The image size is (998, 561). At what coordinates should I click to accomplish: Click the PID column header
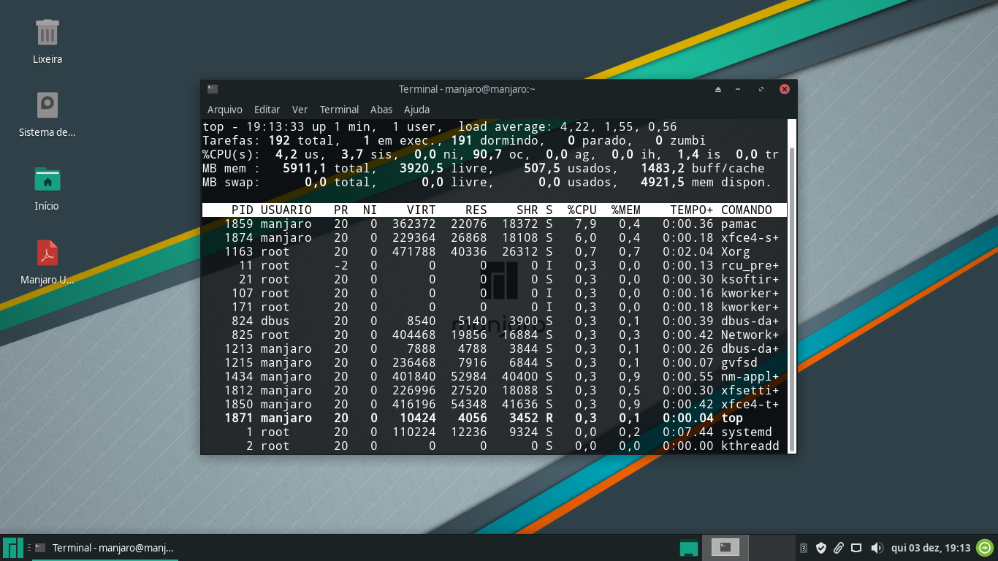pos(243,210)
